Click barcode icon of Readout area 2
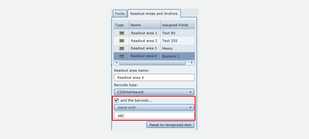Image resolution: width=309 pixels, height=139 pixels. [x=121, y=41]
